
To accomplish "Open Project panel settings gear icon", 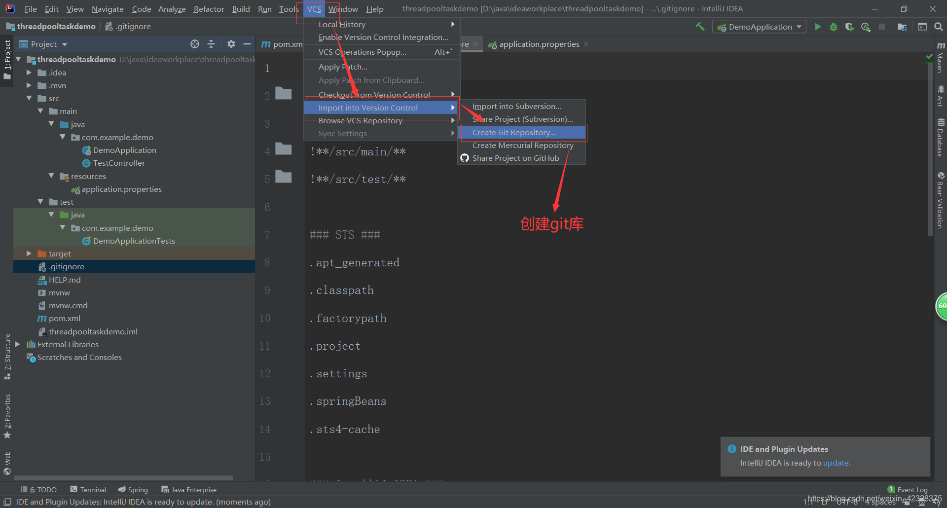I will pyautogui.click(x=231, y=44).
